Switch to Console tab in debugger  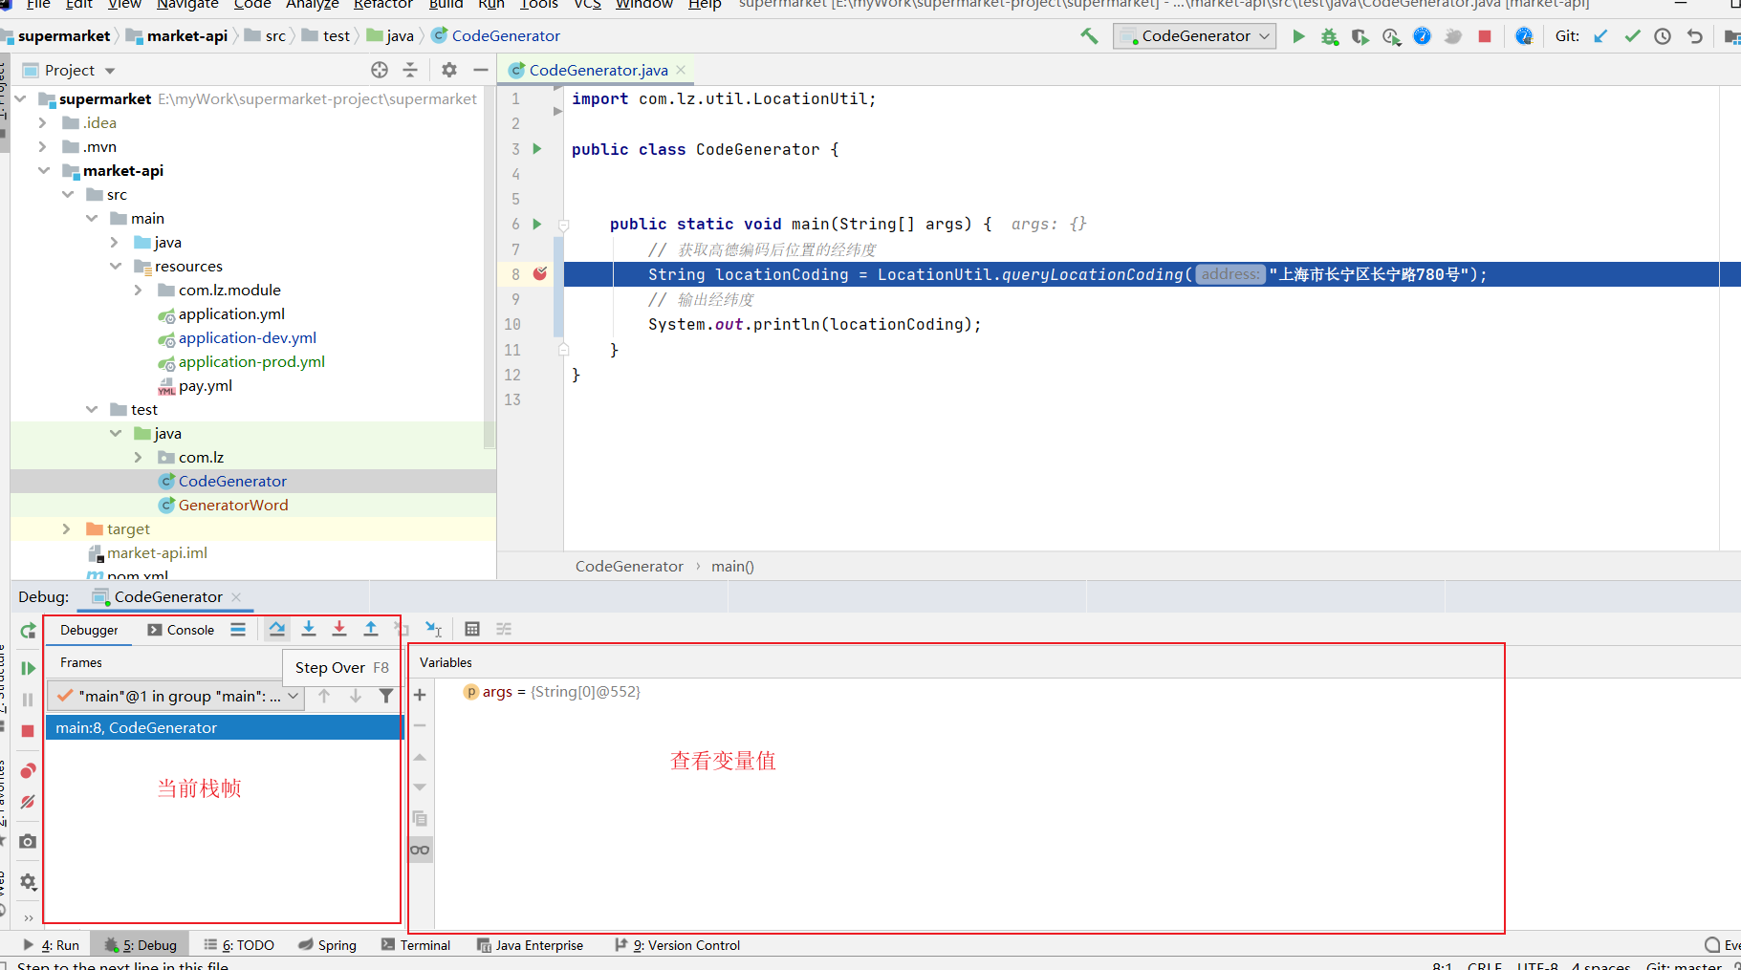[x=182, y=630]
